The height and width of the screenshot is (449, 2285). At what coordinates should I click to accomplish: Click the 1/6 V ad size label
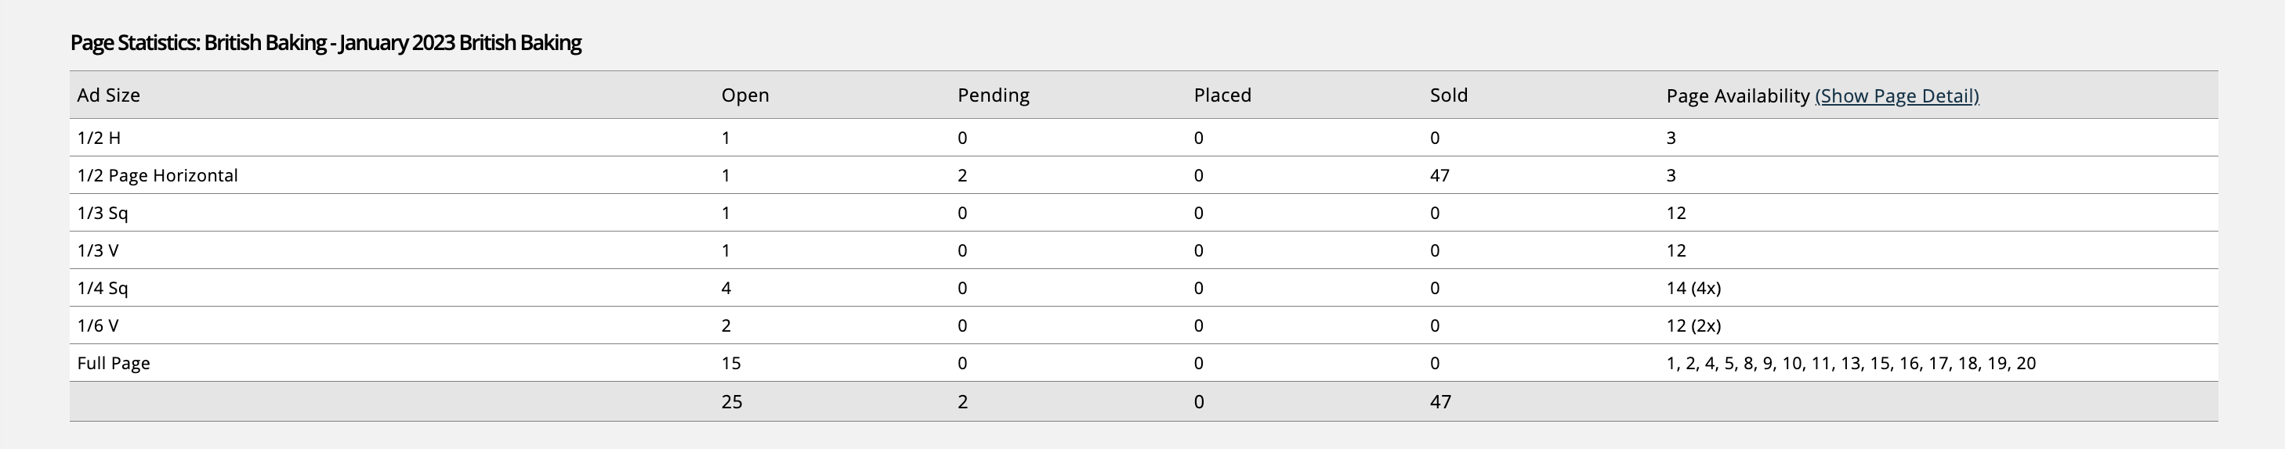point(98,326)
